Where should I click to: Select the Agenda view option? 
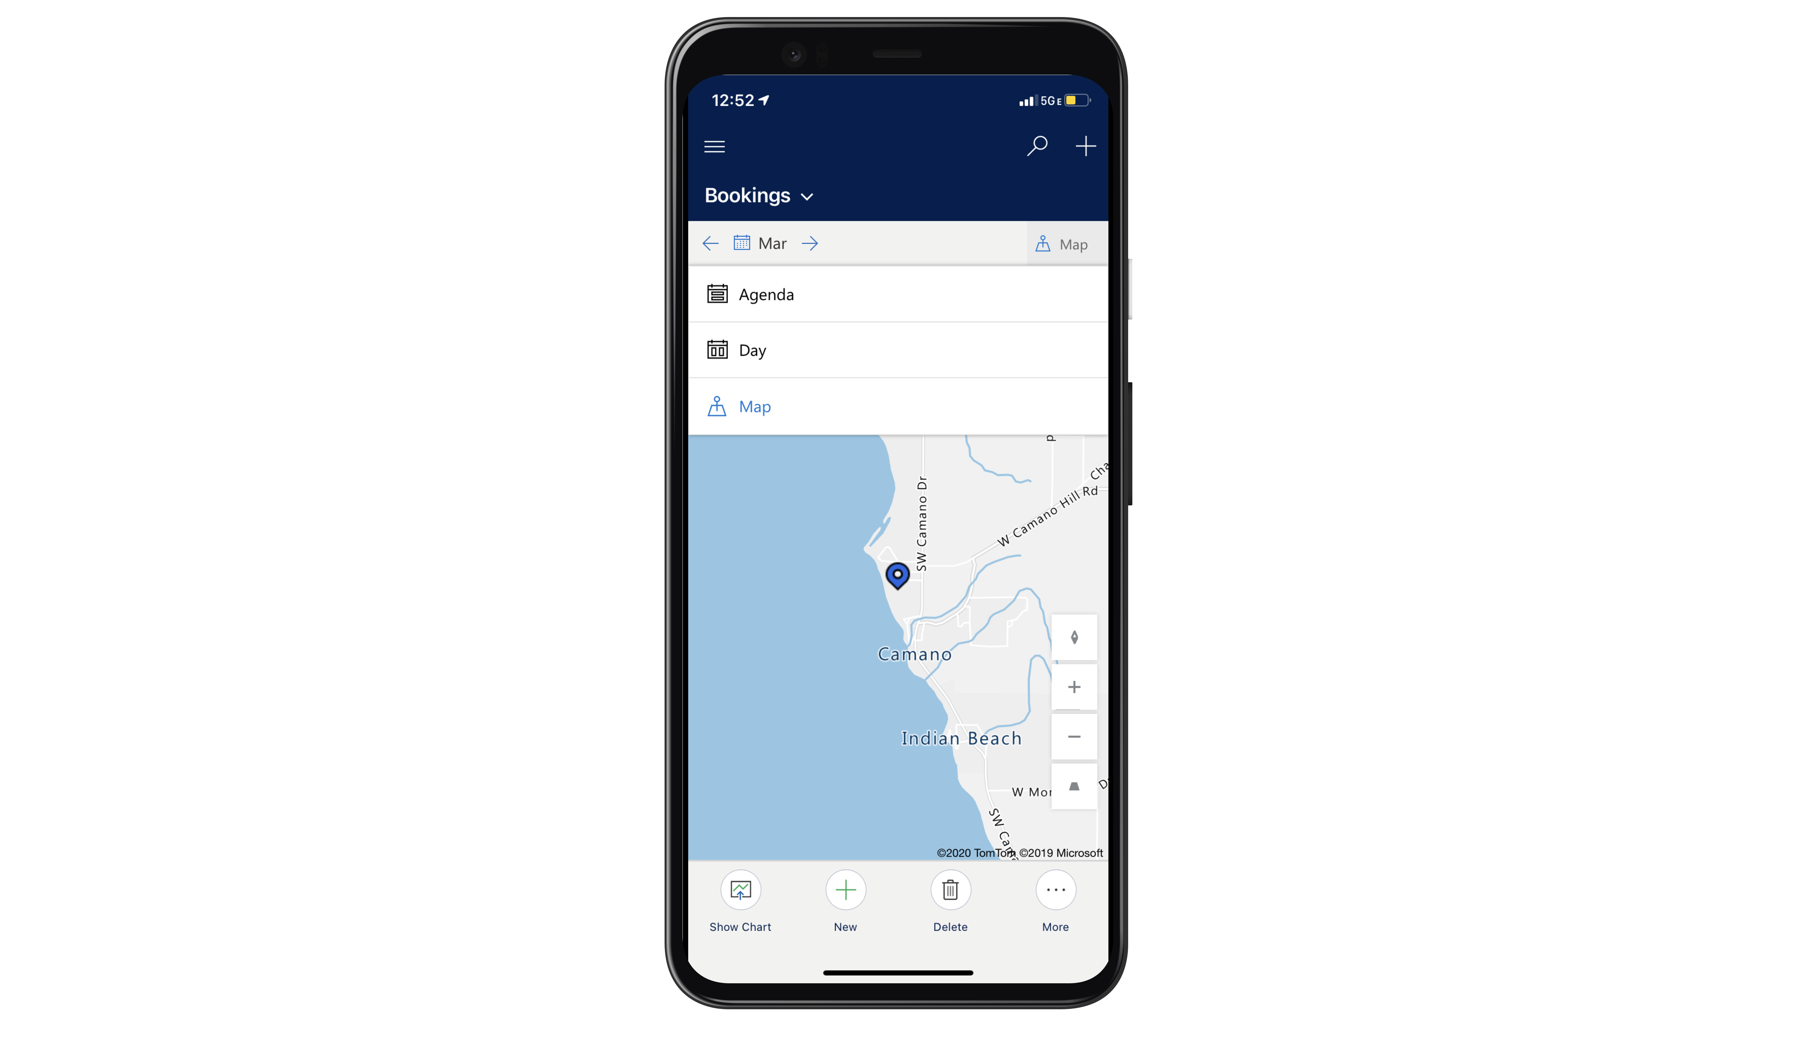766,293
